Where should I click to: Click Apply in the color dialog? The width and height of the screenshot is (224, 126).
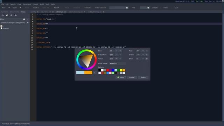(x=121, y=77)
